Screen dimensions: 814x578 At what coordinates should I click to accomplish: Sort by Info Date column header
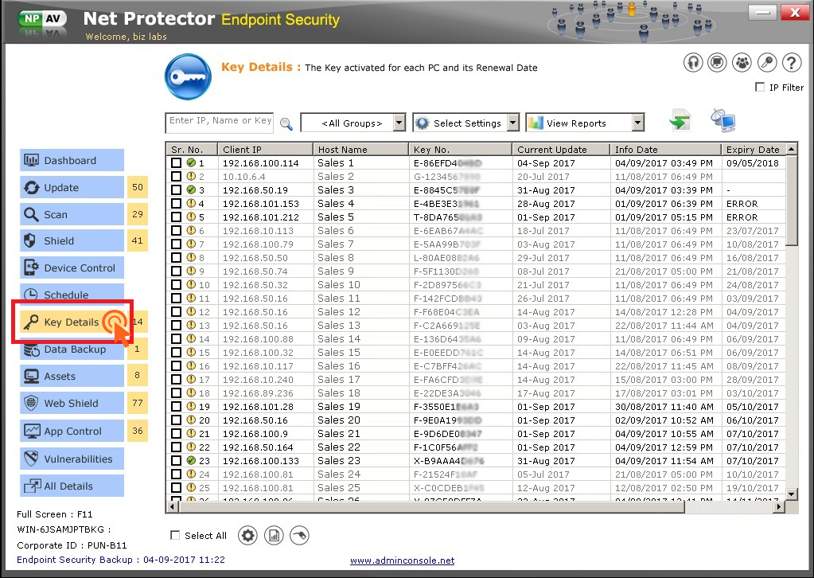point(666,150)
